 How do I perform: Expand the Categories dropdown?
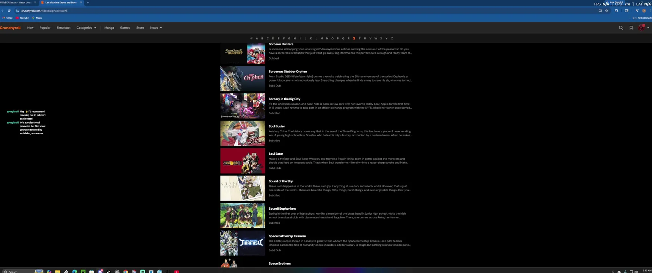coord(86,28)
